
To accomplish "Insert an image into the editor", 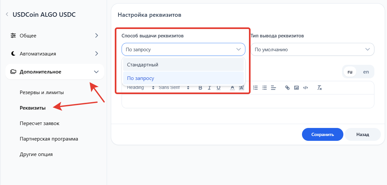I will point(296,88).
